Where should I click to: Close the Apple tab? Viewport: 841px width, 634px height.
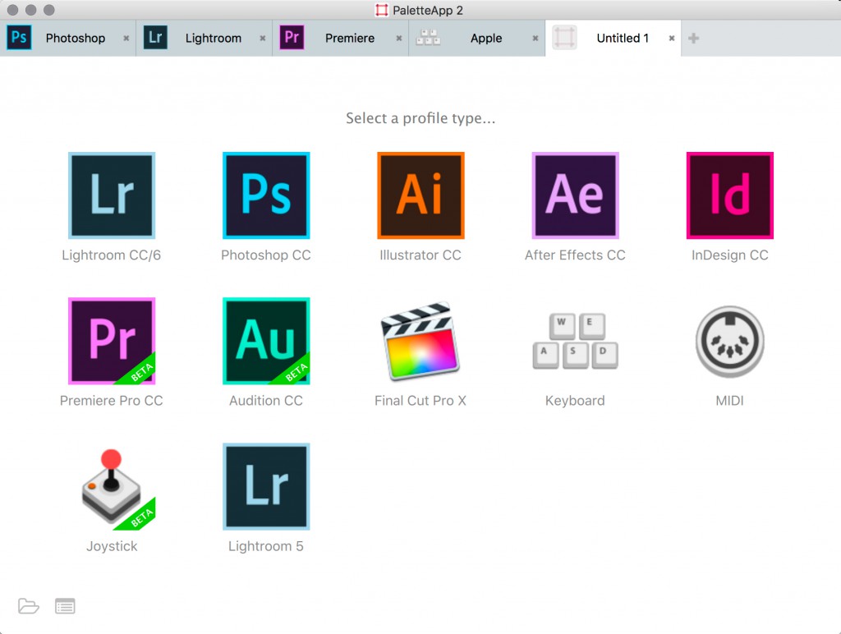point(535,38)
